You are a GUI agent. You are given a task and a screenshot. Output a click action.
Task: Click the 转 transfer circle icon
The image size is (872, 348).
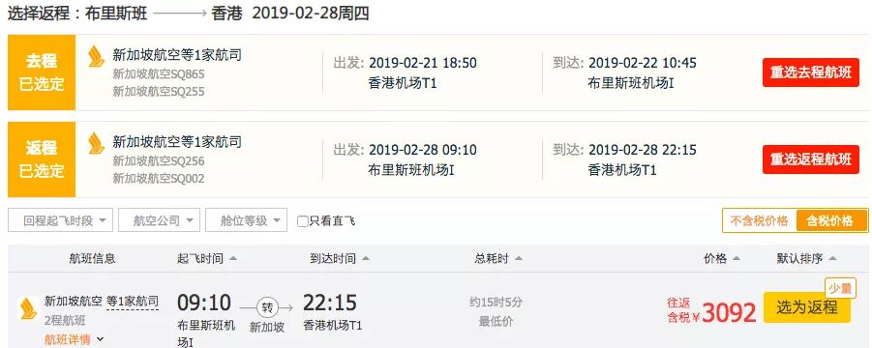click(x=267, y=307)
